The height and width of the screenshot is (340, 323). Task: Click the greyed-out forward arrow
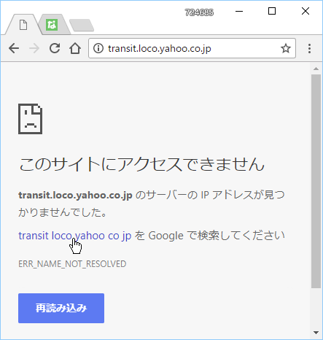click(34, 48)
